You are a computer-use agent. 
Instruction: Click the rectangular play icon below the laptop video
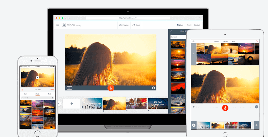[x=69, y=88]
